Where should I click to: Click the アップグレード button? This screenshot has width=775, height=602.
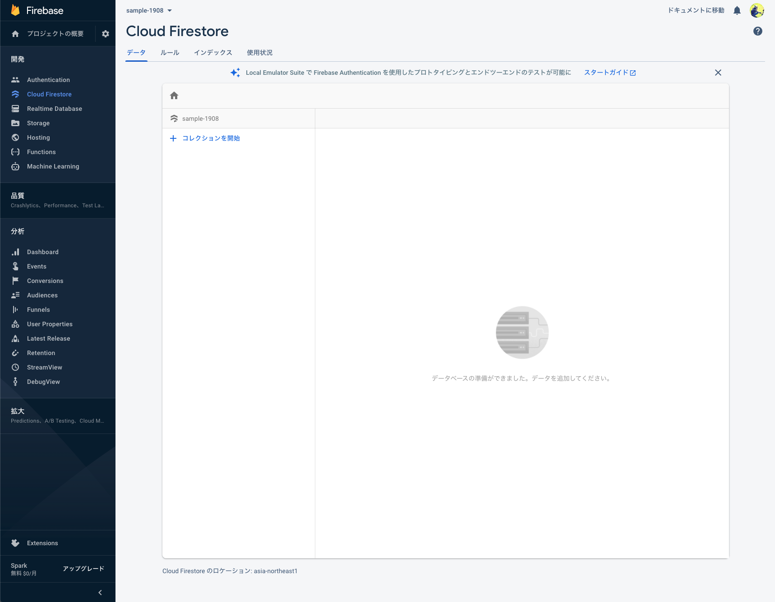coord(83,569)
